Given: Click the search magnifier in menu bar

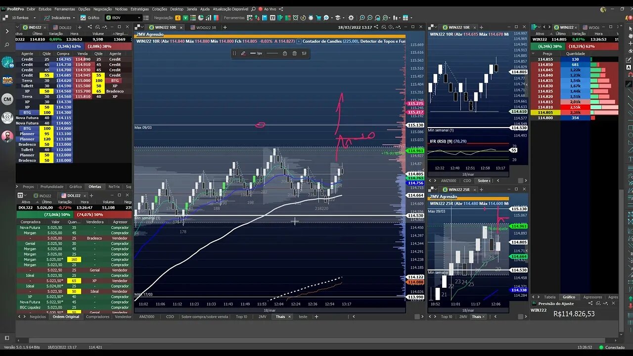Looking at the screenshot, I should point(254,9).
